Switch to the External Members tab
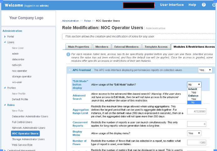The width and height of the screenshot is (217, 151). coord(126,47)
